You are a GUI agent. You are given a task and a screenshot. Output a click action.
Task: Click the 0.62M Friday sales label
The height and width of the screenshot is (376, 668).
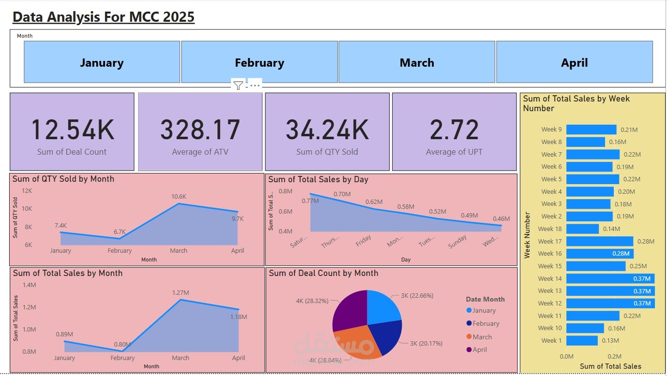374,202
